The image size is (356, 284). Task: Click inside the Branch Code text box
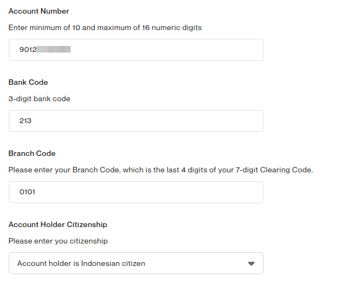[x=136, y=192]
